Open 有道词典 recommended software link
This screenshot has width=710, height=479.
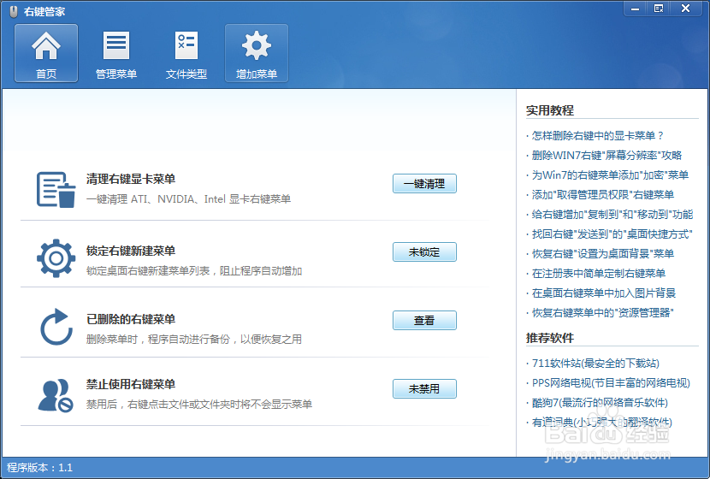(x=601, y=423)
